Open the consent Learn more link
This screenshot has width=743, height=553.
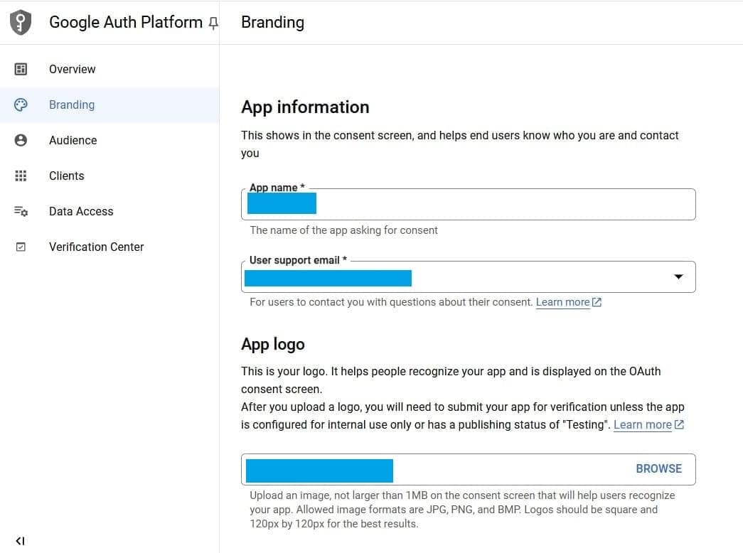562,302
